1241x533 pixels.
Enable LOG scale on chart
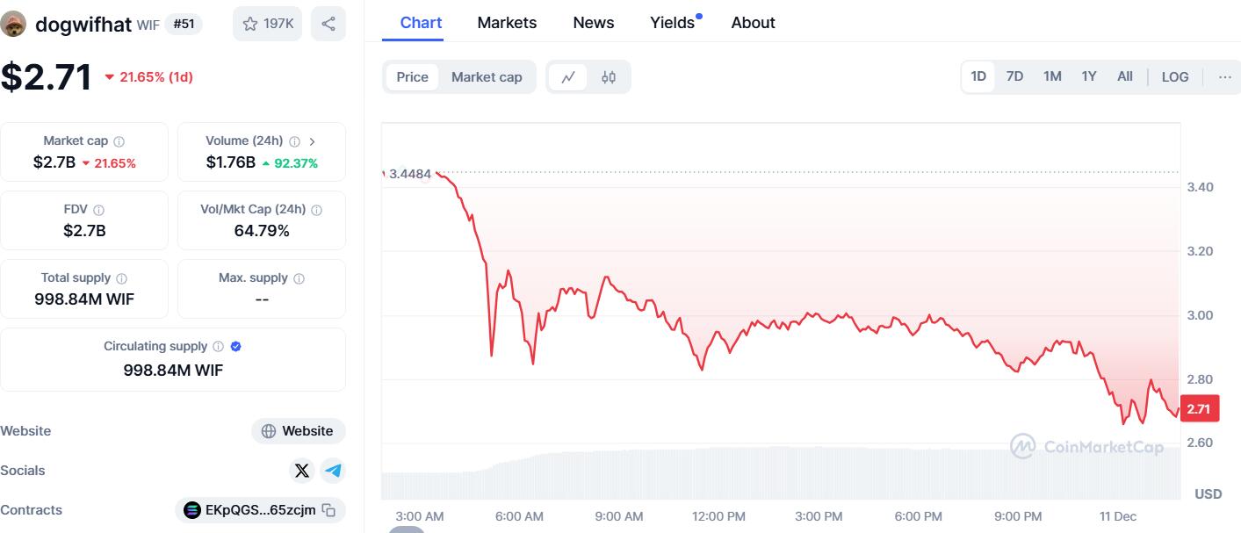[x=1174, y=77]
